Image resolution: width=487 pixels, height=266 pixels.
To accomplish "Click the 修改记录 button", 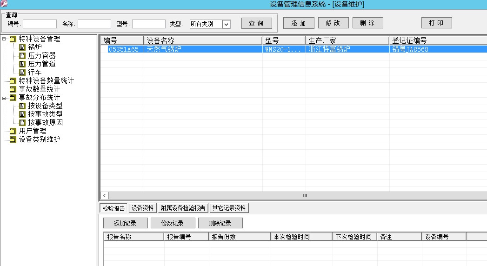I will (x=173, y=223).
